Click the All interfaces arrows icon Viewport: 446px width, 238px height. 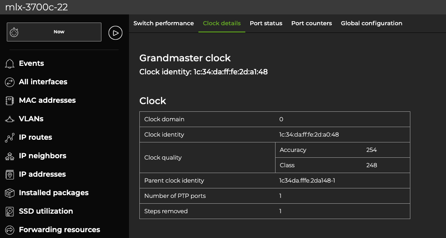pyautogui.click(x=9, y=82)
